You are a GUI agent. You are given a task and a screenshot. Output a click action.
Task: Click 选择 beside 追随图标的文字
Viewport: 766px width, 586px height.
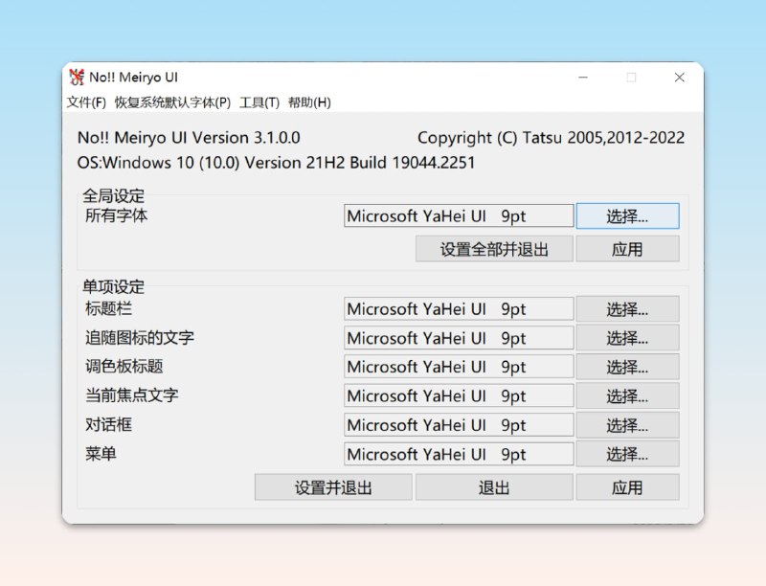[x=628, y=337]
